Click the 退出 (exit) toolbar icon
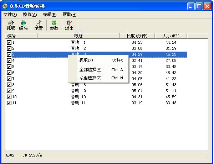 (69, 25)
